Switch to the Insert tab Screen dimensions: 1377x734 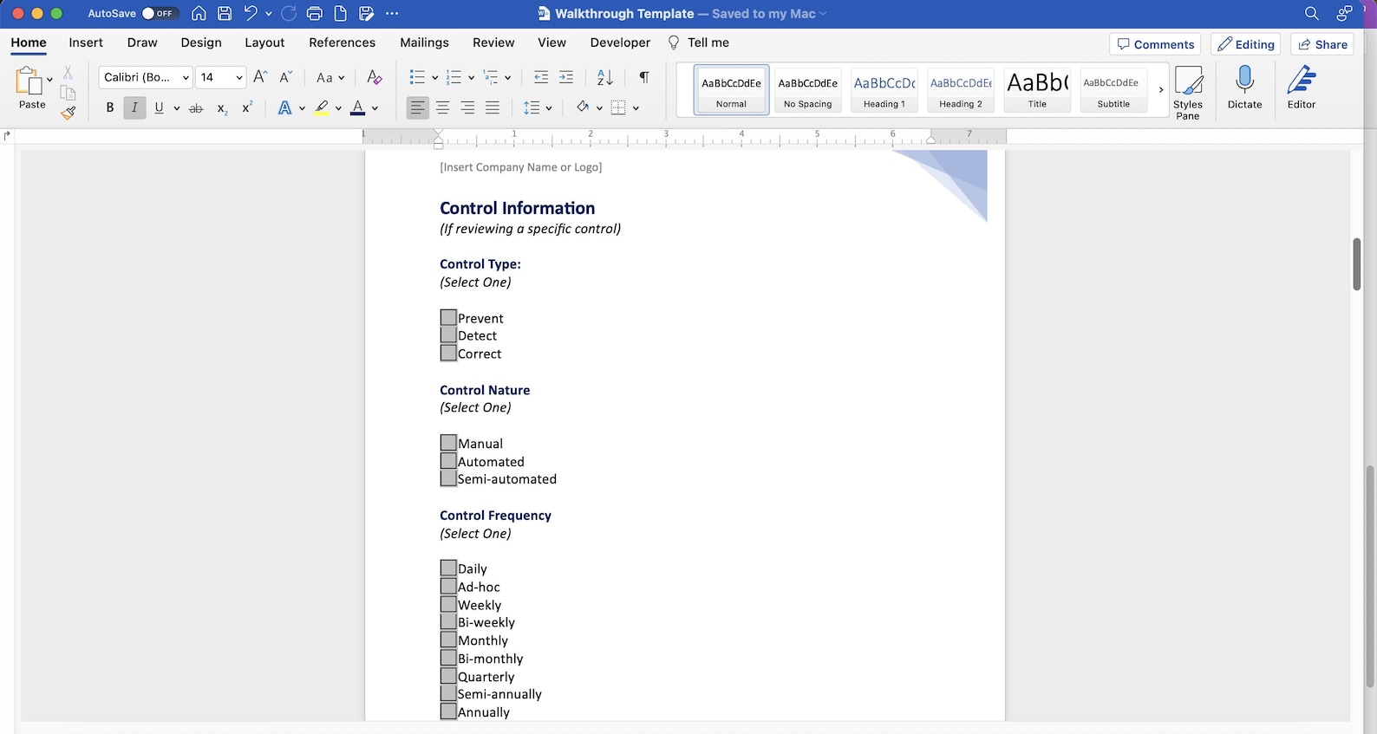click(86, 42)
